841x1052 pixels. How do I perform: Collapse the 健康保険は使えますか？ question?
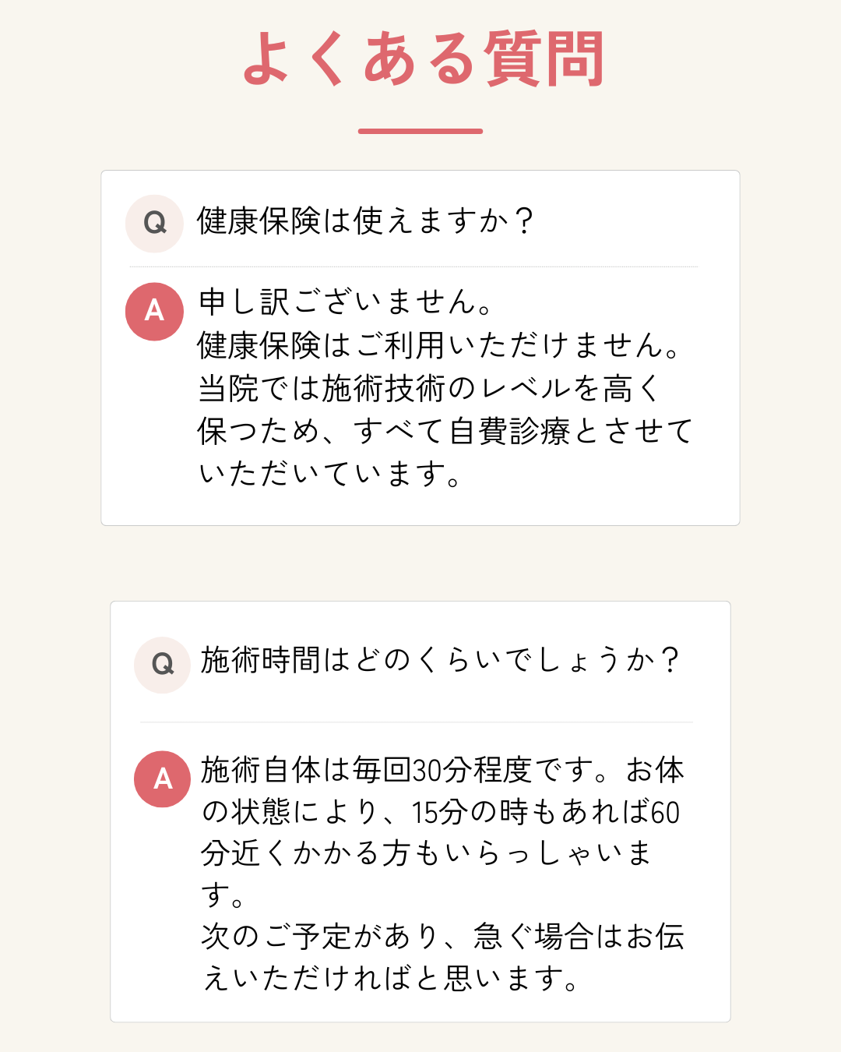click(365, 221)
